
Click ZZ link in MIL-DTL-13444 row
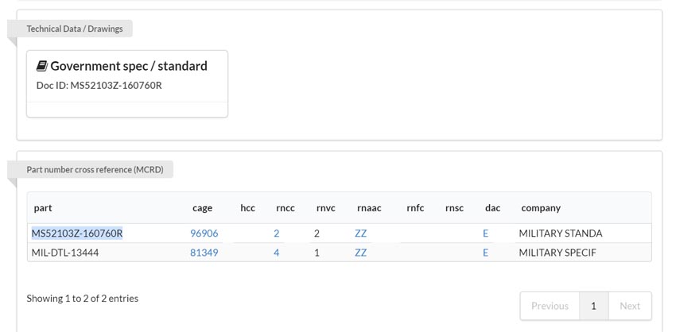click(361, 253)
